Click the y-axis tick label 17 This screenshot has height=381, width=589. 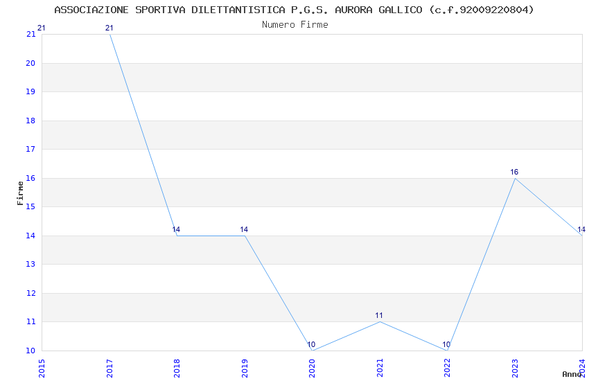coord(30,149)
